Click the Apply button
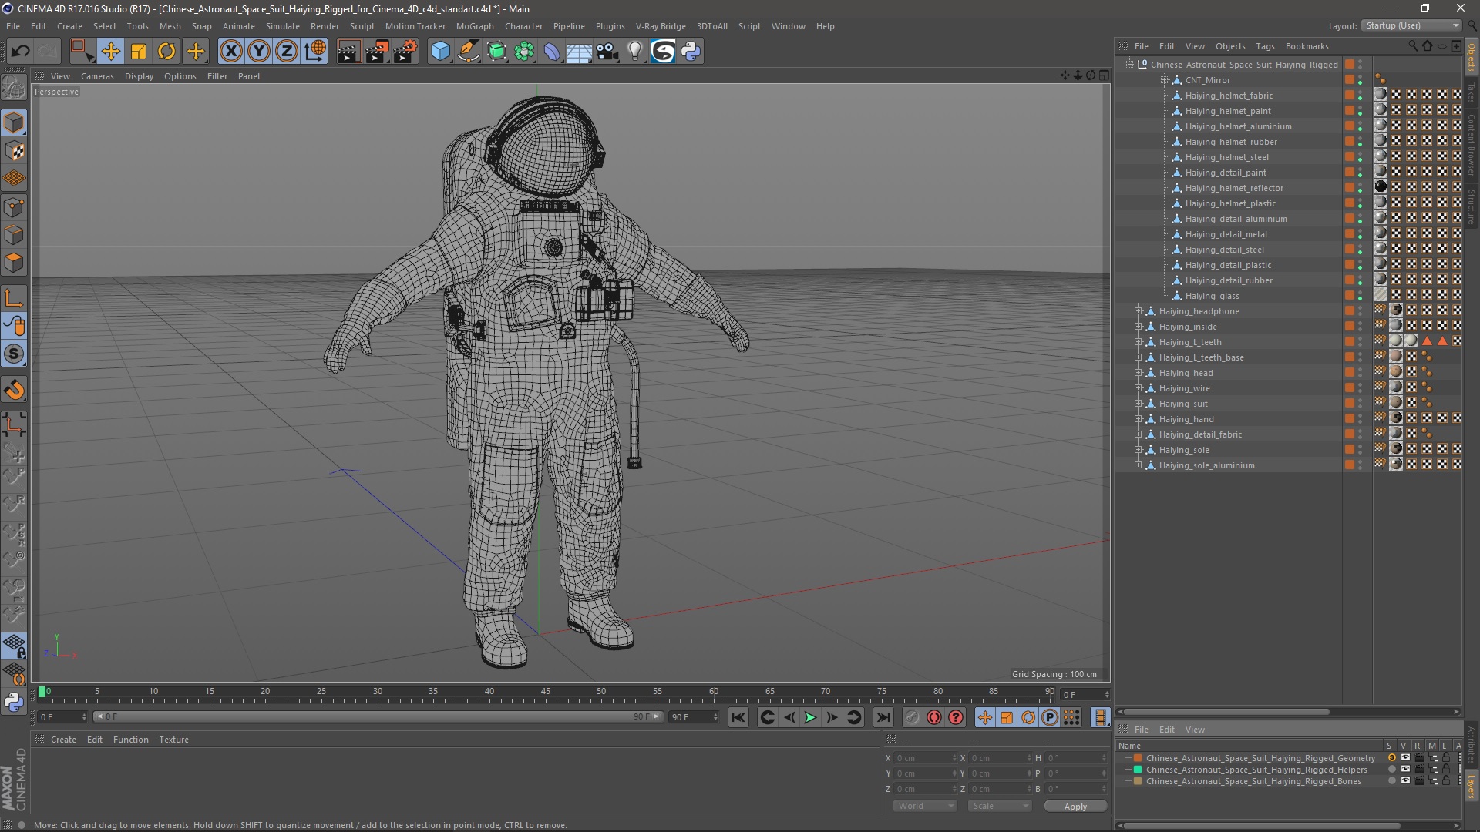This screenshot has width=1480, height=832. (1075, 807)
